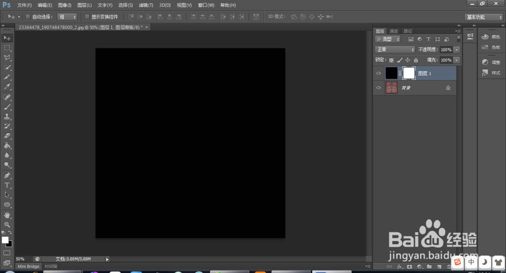Open the 图像(I) menu
The width and height of the screenshot is (506, 273).
tap(65, 5)
